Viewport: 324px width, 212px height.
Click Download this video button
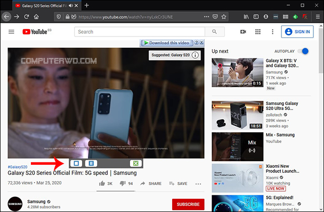pos(167,43)
